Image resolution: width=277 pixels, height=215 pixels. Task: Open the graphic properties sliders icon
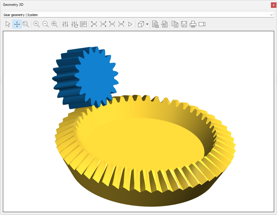click(x=65, y=24)
